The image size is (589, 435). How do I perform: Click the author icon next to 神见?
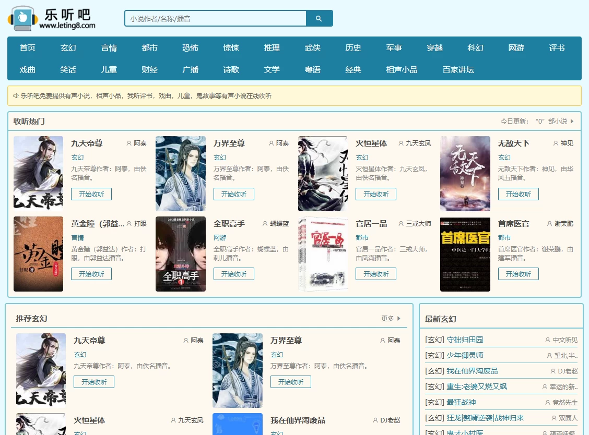[x=556, y=143]
